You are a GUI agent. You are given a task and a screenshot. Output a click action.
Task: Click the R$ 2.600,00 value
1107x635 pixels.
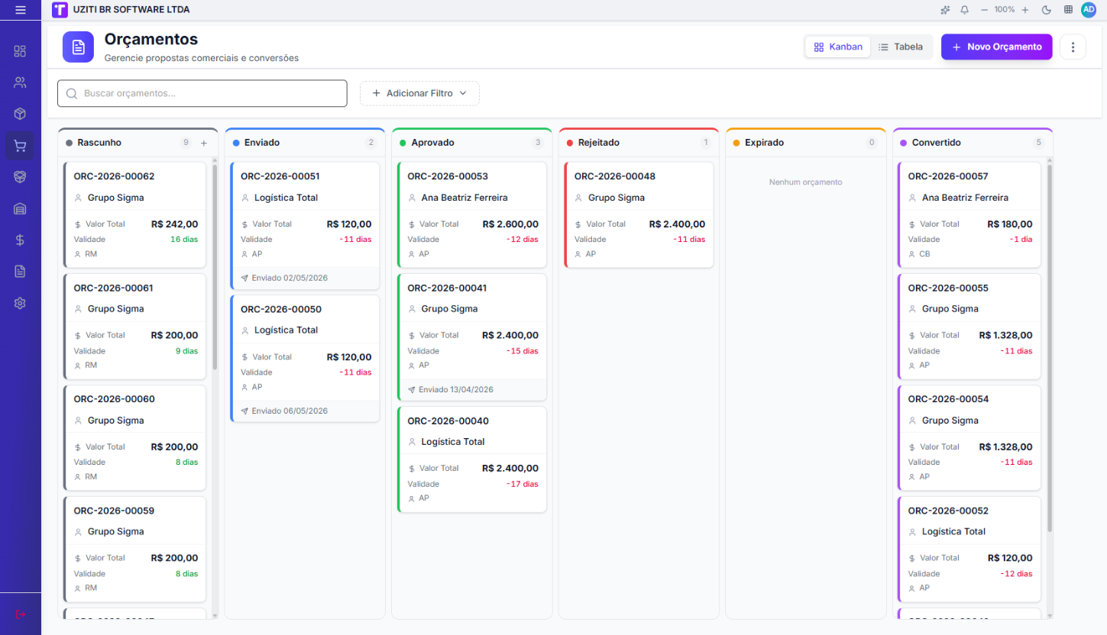[x=510, y=224]
